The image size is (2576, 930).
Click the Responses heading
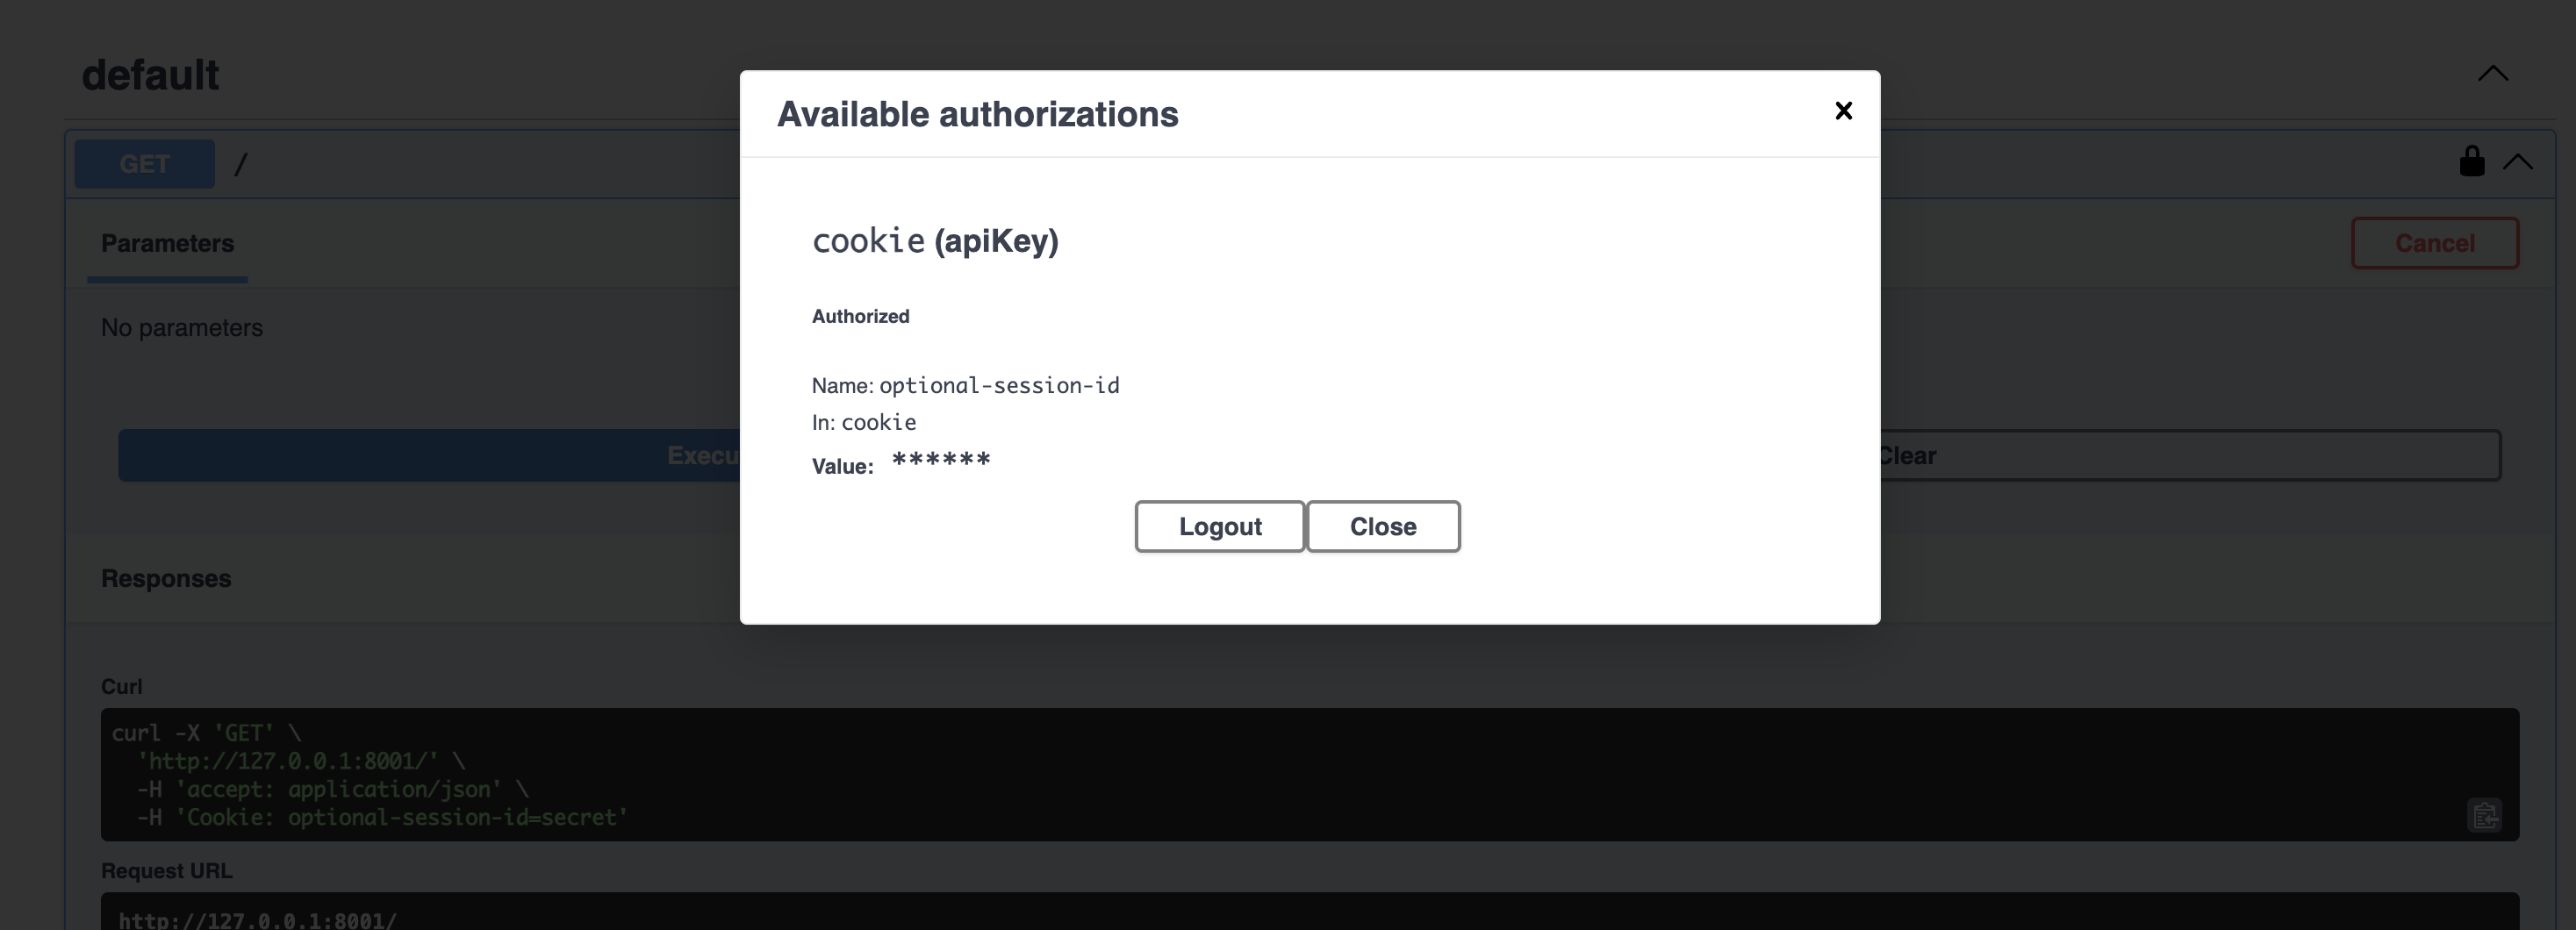coord(166,579)
